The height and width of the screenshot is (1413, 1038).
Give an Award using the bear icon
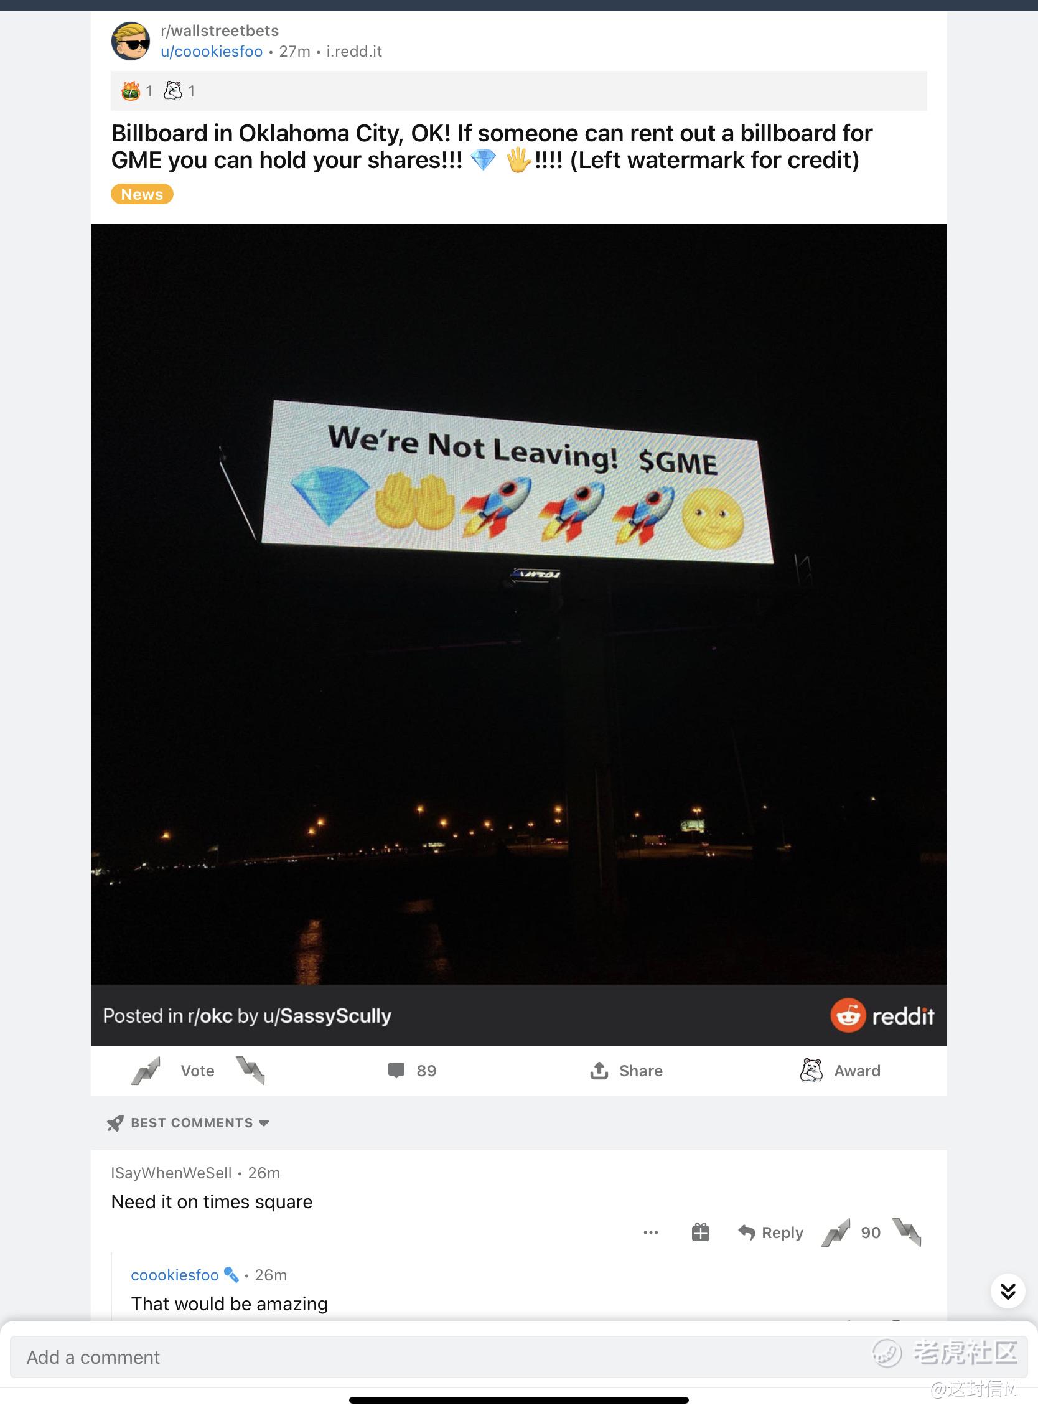(810, 1071)
